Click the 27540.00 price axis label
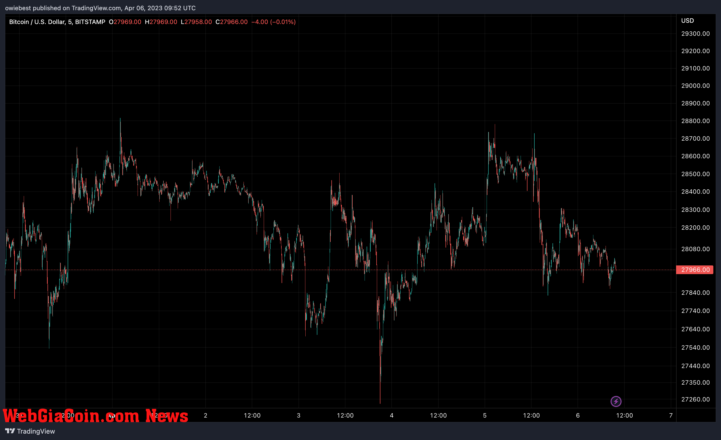The width and height of the screenshot is (721, 440). tap(695, 348)
